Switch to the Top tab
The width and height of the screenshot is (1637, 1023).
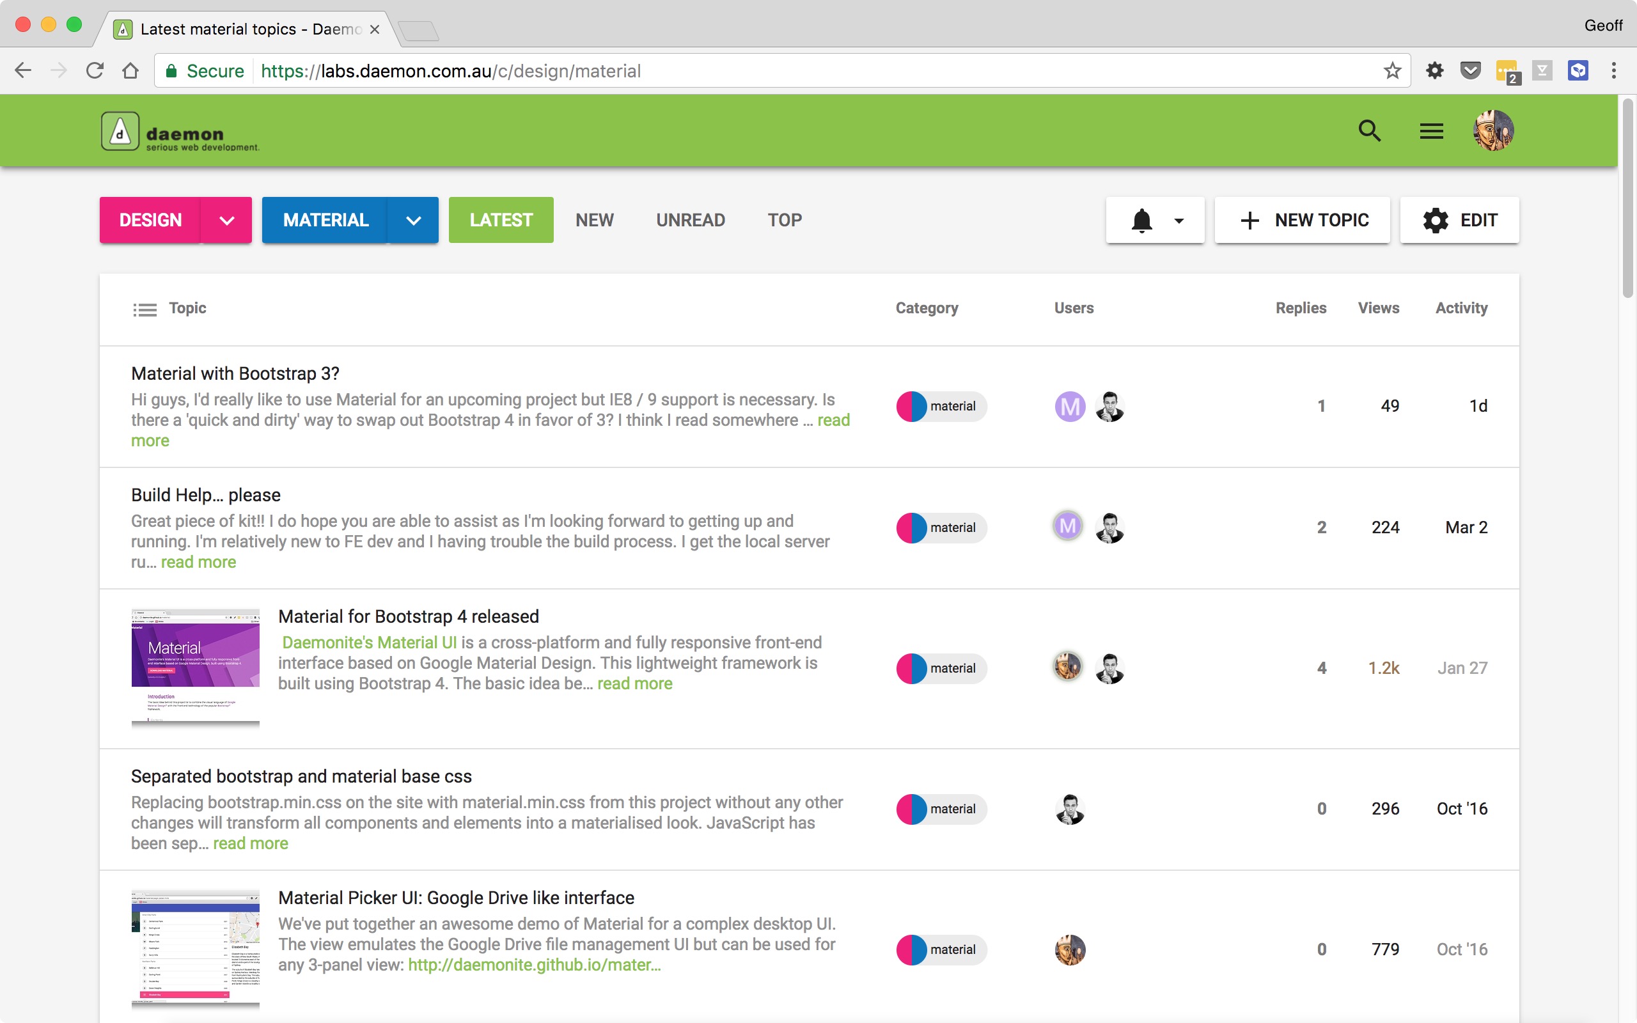click(x=784, y=221)
